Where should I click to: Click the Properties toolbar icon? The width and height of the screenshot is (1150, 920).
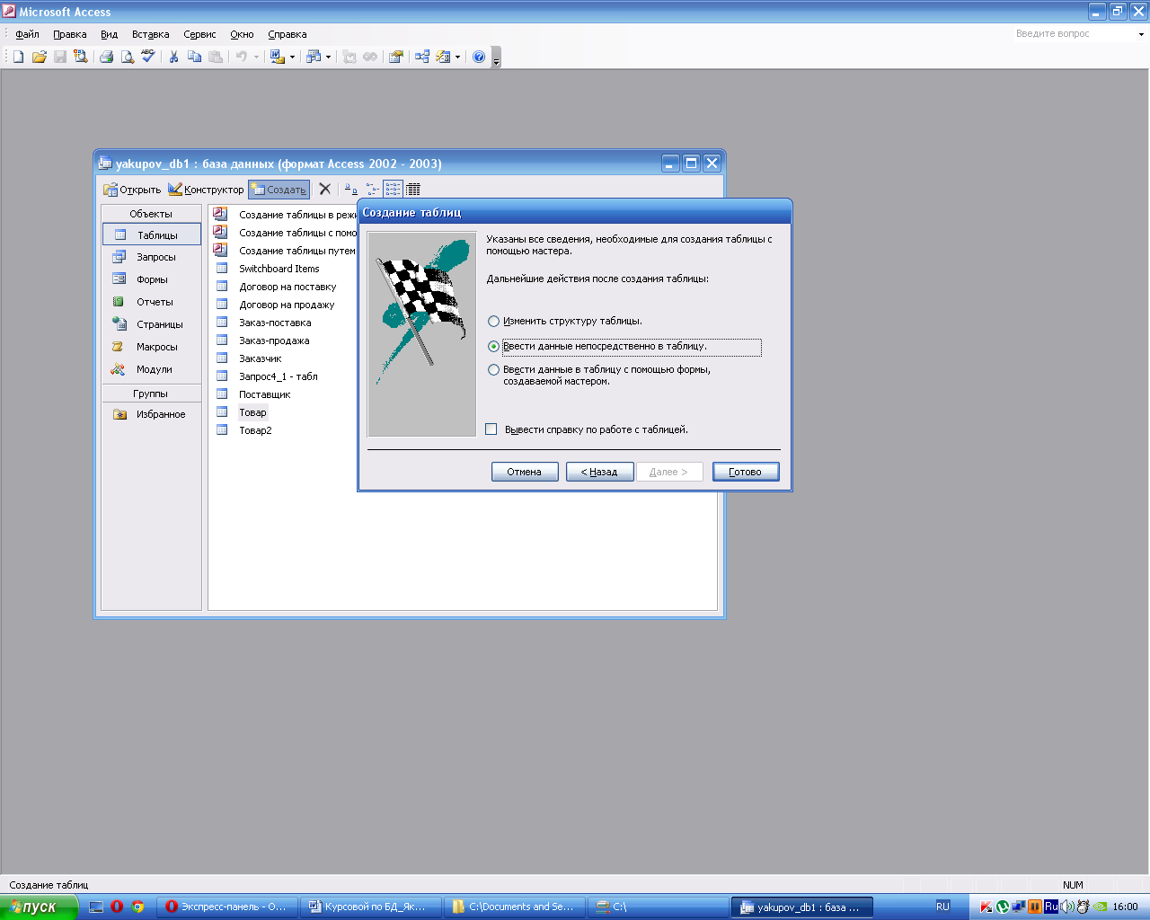pyautogui.click(x=395, y=57)
